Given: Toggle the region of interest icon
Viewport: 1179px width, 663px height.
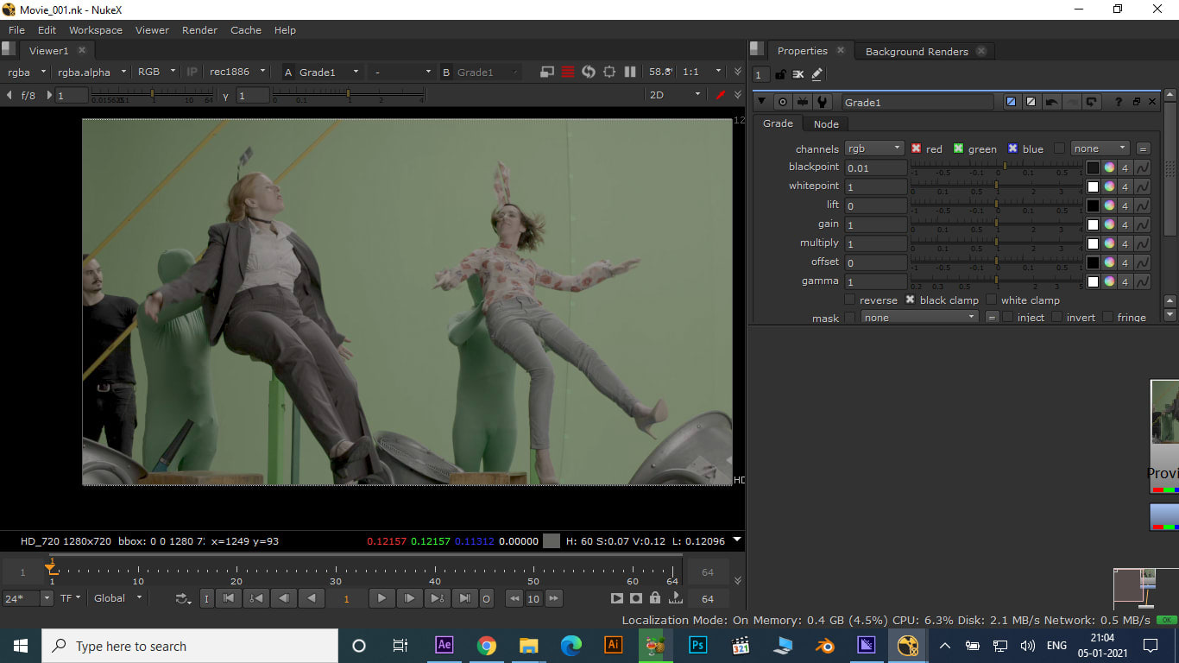Looking at the screenshot, I should pyautogui.click(x=609, y=72).
